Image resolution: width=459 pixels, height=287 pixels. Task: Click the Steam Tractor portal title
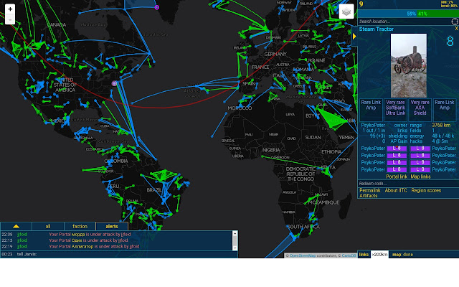click(377, 29)
